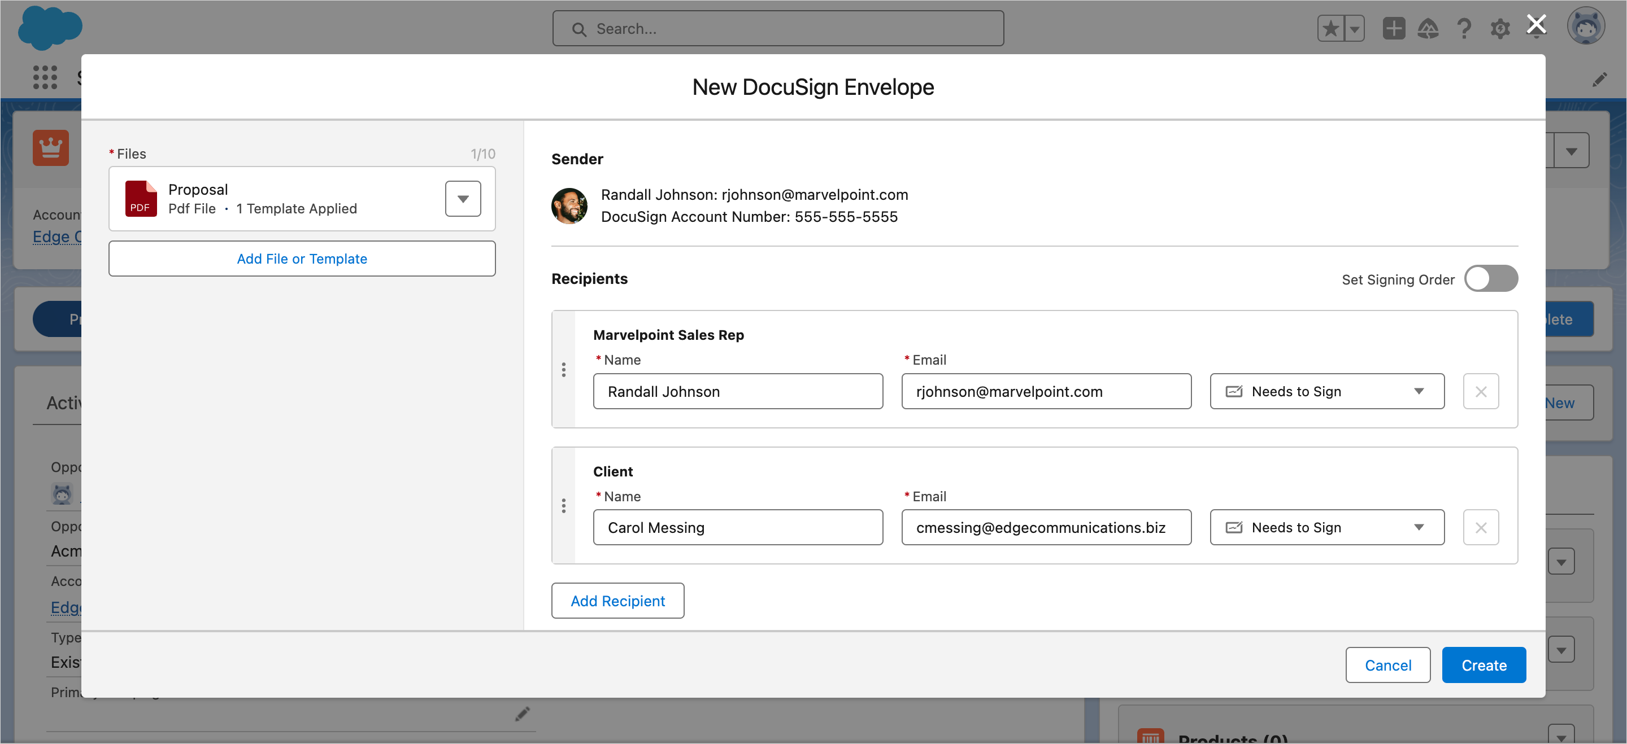This screenshot has height=744, width=1627.
Task: Click the sender's profile photo
Action: coord(569,205)
